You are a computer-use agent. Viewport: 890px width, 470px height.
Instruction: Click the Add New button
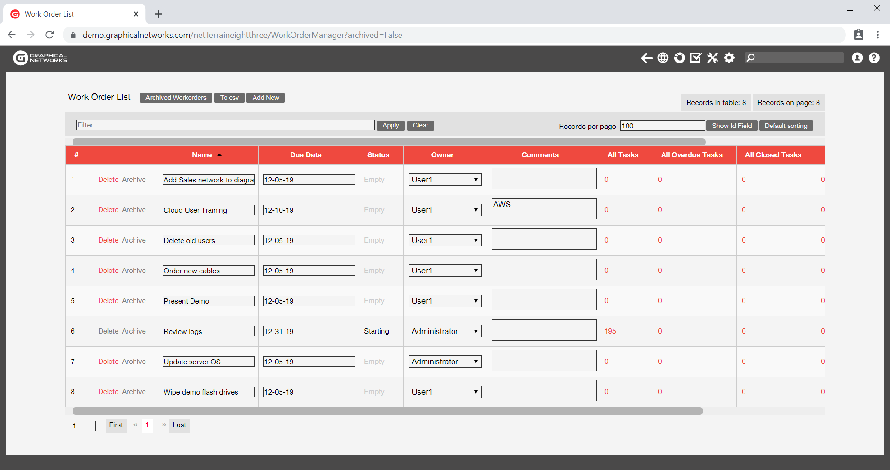click(265, 98)
